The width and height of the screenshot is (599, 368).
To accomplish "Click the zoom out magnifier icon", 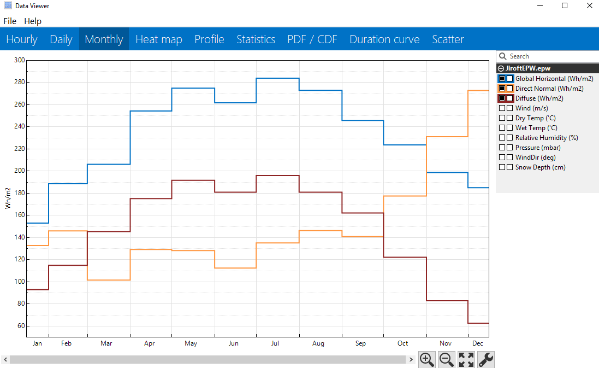I will [x=447, y=359].
